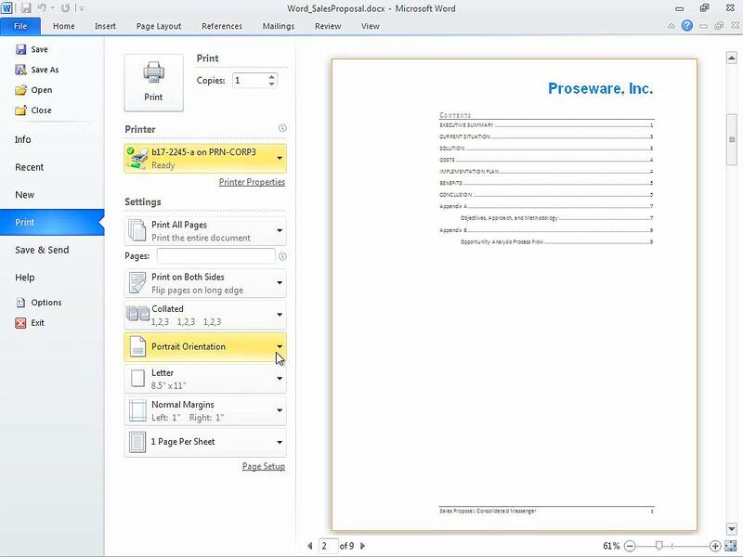This screenshot has height=557, width=743.
Task: Select Open with the folder icon
Action: click(x=40, y=90)
